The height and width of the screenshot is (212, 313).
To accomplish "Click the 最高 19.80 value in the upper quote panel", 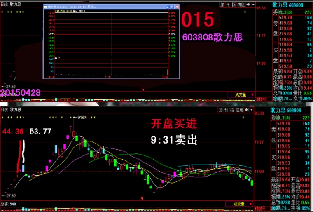I will click(307, 77).
